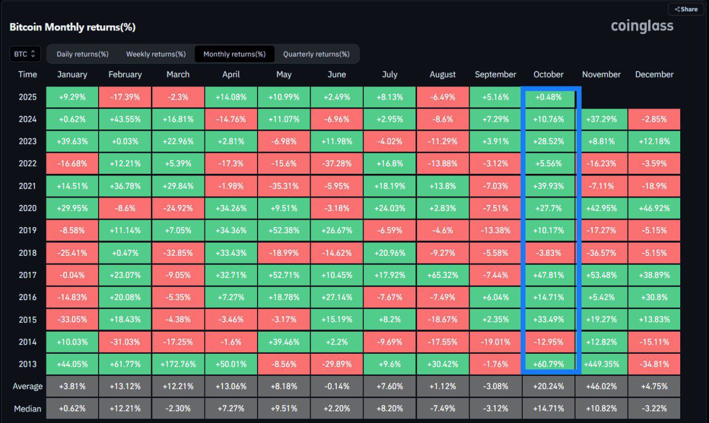Click the August 2017 +65.32% cell
The width and height of the screenshot is (709, 423).
click(443, 275)
